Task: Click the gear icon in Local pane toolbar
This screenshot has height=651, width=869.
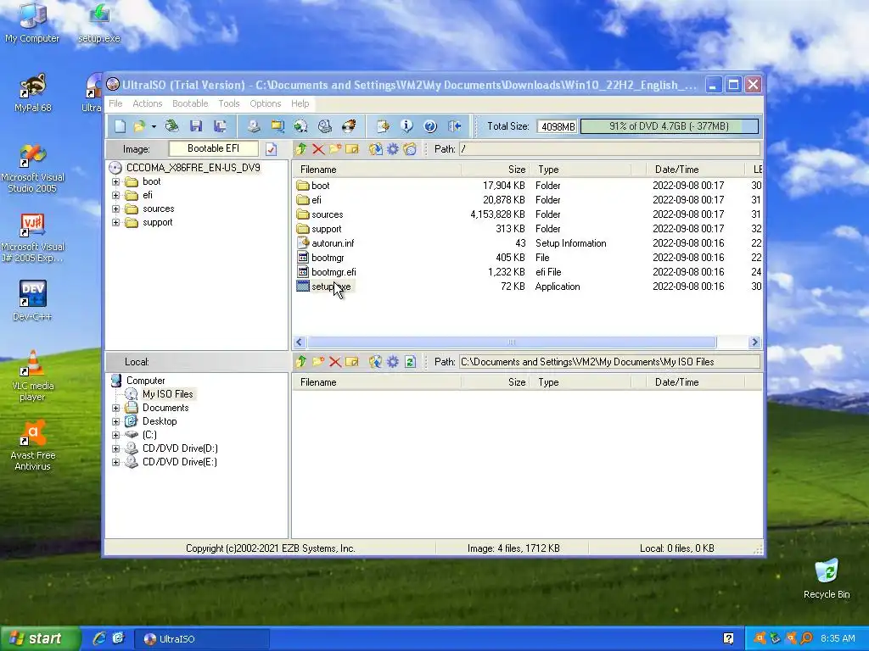Action: coord(392,362)
